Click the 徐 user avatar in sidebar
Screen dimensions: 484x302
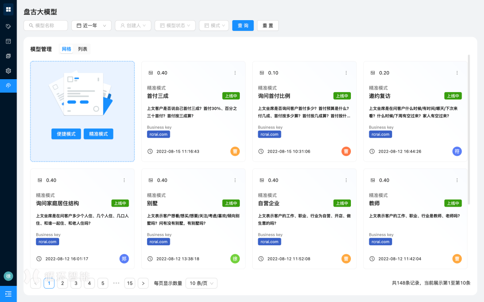click(9, 276)
